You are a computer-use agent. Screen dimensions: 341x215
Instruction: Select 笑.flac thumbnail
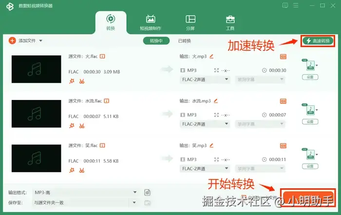37,158
